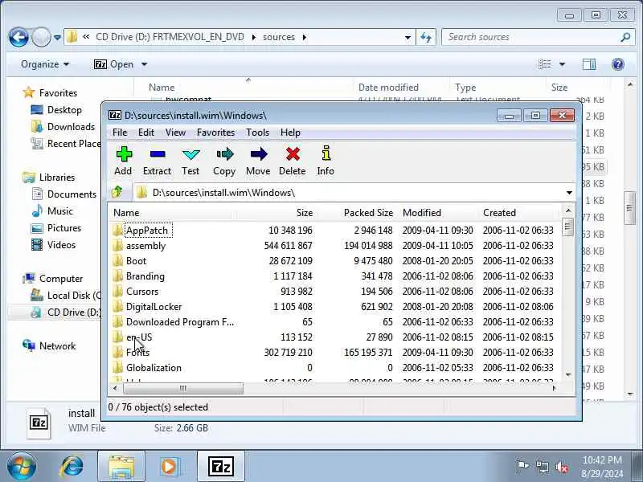Select the DigitalLocker folder row
Image resolution: width=643 pixels, height=482 pixels.
(x=333, y=307)
